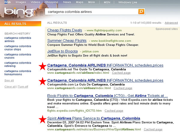Viewport: 180px width, 135px height.
Task: Open Advanced search options
Action: coord(171,23)
